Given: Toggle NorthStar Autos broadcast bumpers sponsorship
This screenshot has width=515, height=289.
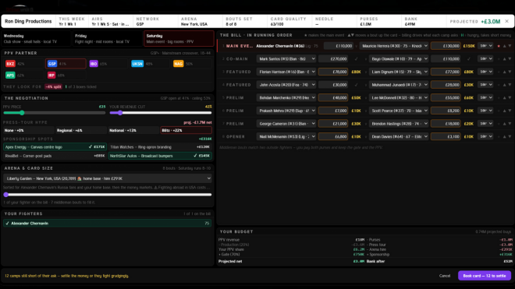Looking at the screenshot, I should click(160, 156).
